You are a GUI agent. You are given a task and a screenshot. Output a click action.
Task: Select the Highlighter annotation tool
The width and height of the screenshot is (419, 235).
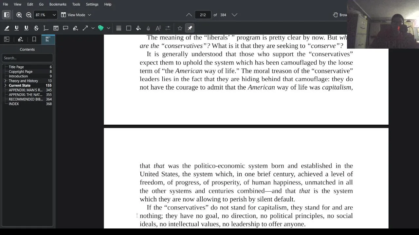click(x=7, y=28)
